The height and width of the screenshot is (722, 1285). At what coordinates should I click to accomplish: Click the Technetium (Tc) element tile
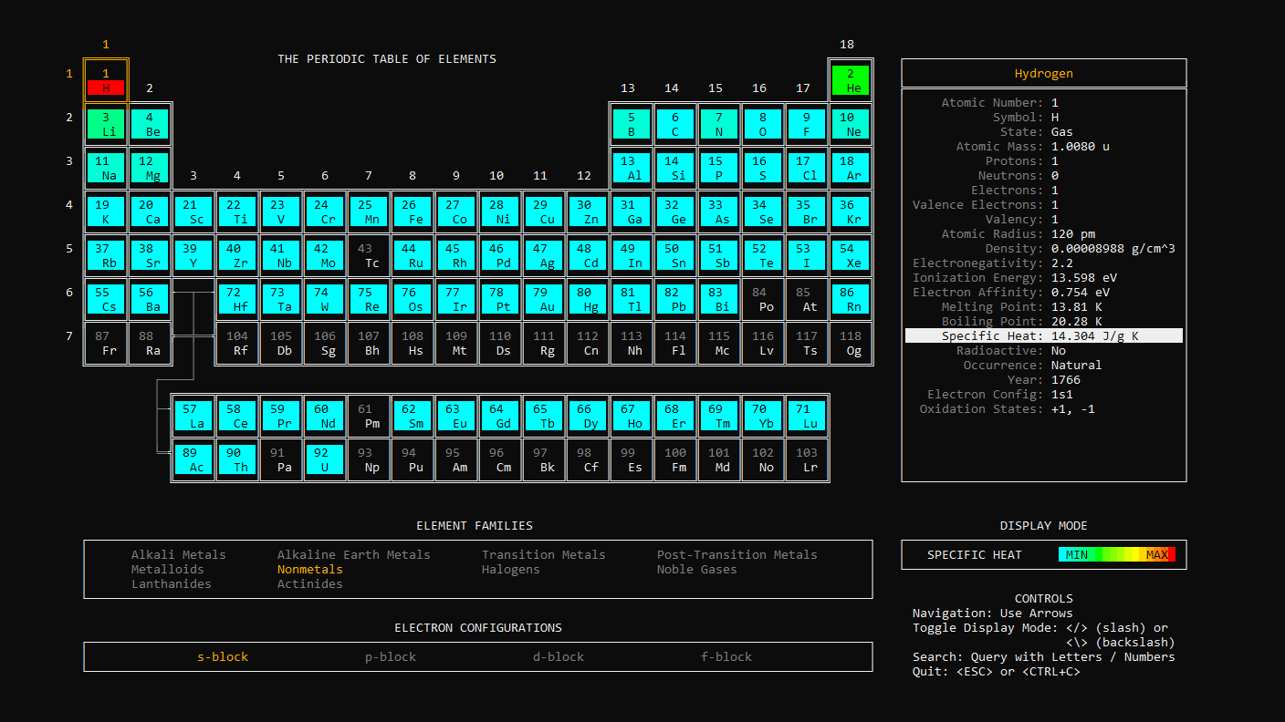click(x=369, y=255)
